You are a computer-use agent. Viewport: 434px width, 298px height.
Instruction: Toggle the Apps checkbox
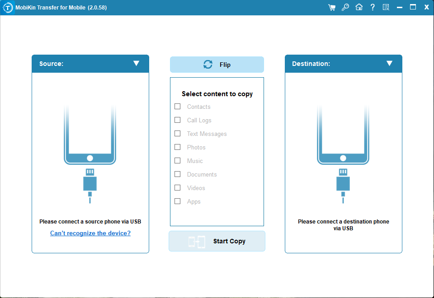tap(178, 201)
